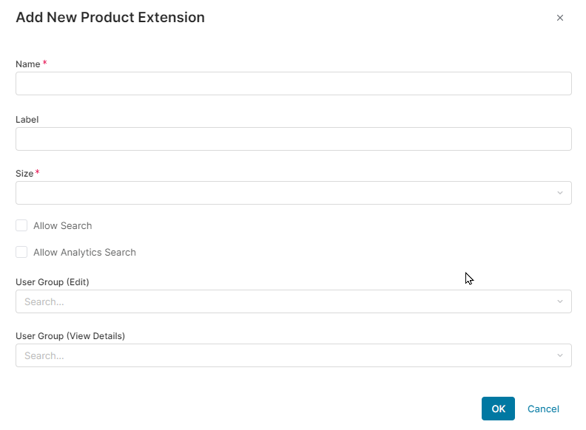Expand User Group (View Details) using its chevron
The image size is (586, 430).
click(x=560, y=355)
